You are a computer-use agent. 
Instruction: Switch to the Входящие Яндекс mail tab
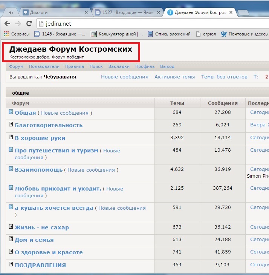[x=124, y=12]
